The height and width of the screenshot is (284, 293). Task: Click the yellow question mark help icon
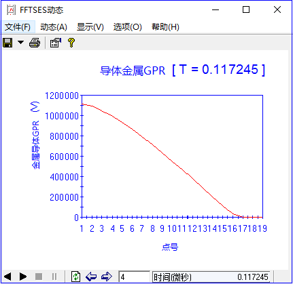[71, 43]
